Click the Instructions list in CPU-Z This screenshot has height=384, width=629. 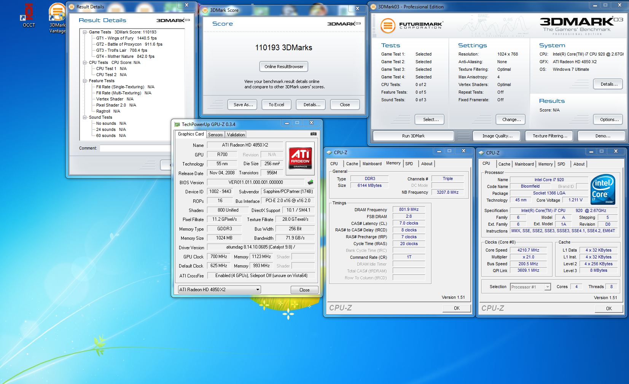tap(563, 231)
